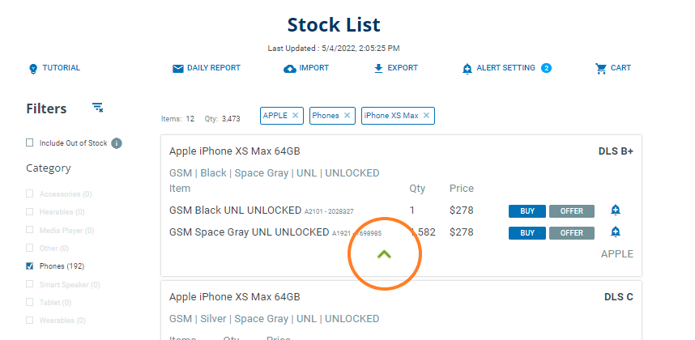The image size is (695, 340).
Task: Check the Accessories category checkbox
Action: pos(30,194)
